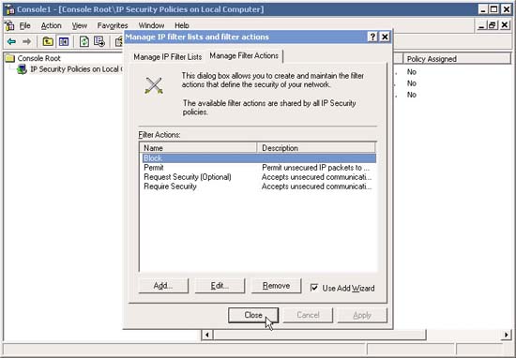
Task: Switch to the Manage IP Filter Lists tab
Action: click(167, 57)
